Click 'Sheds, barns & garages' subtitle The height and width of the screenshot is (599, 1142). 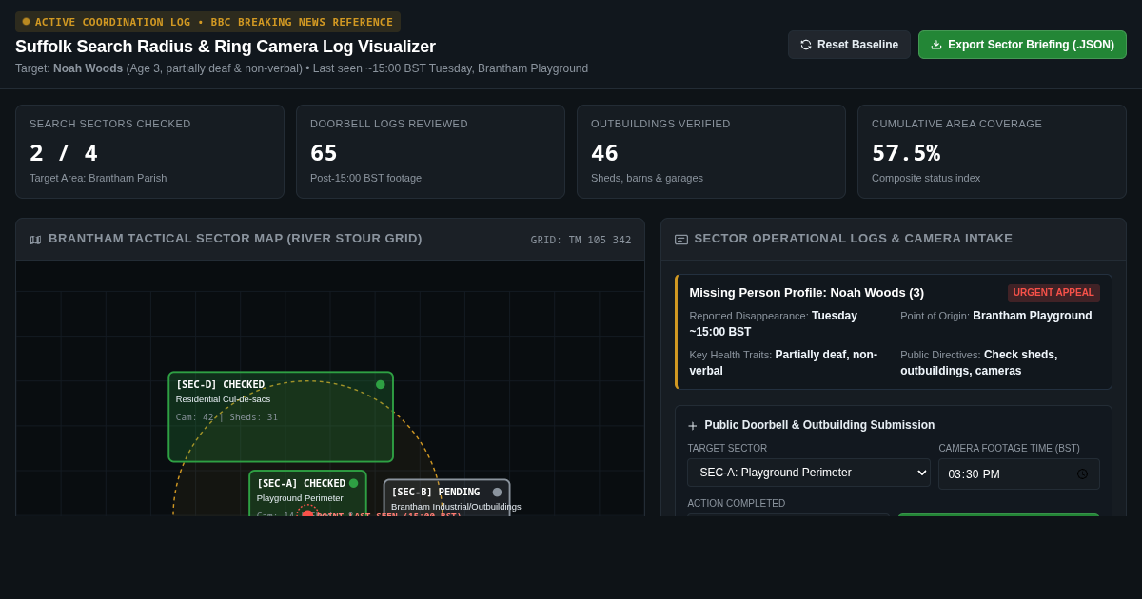pyautogui.click(x=647, y=178)
